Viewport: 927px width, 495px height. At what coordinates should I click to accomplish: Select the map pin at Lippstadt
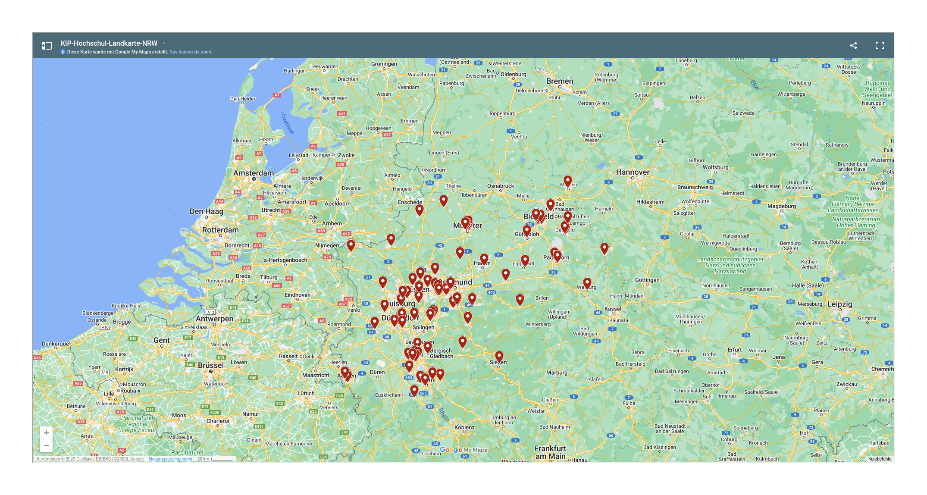tap(525, 261)
